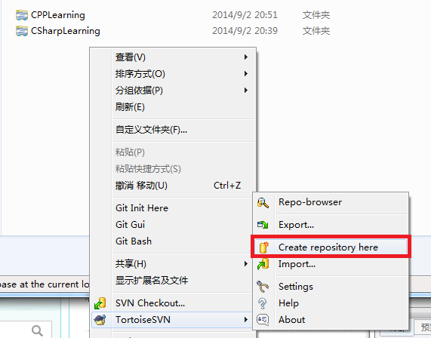The width and height of the screenshot is (431, 338).
Task: Click the SVN Checkout icon
Action: pyautogui.click(x=100, y=303)
